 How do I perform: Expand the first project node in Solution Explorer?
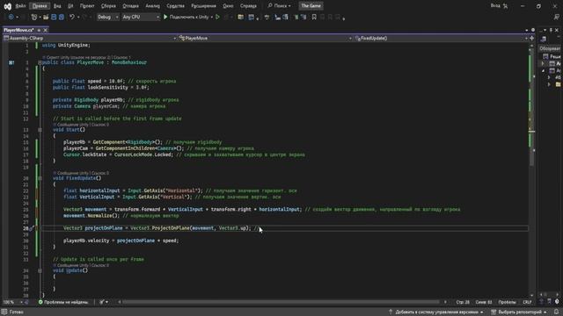[543, 63]
